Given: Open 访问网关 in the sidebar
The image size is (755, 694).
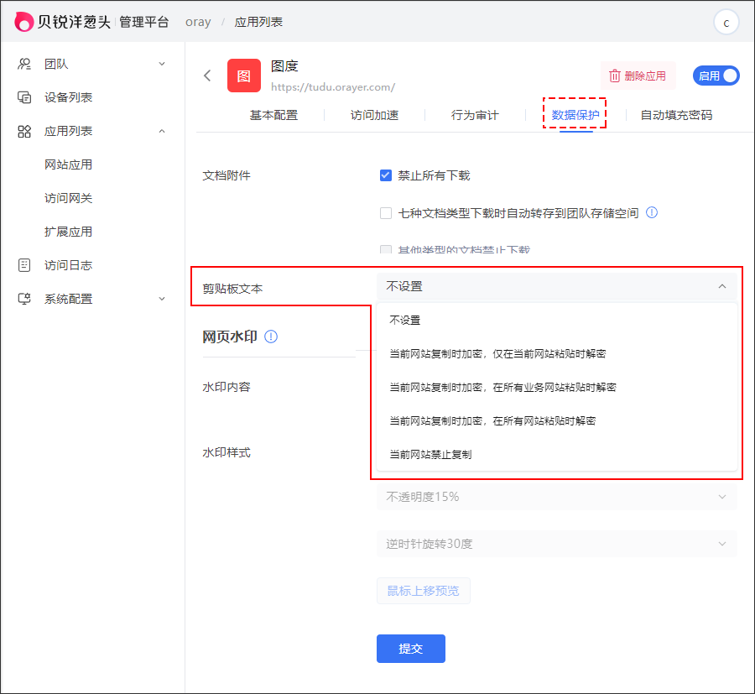Looking at the screenshot, I should click(x=68, y=198).
